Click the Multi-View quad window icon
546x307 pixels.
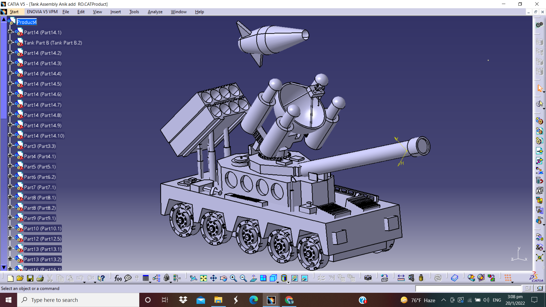tap(263, 278)
